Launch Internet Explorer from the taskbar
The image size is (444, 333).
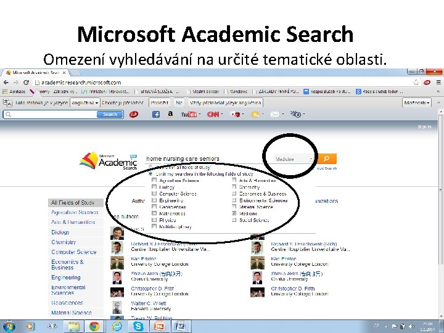click(x=117, y=326)
